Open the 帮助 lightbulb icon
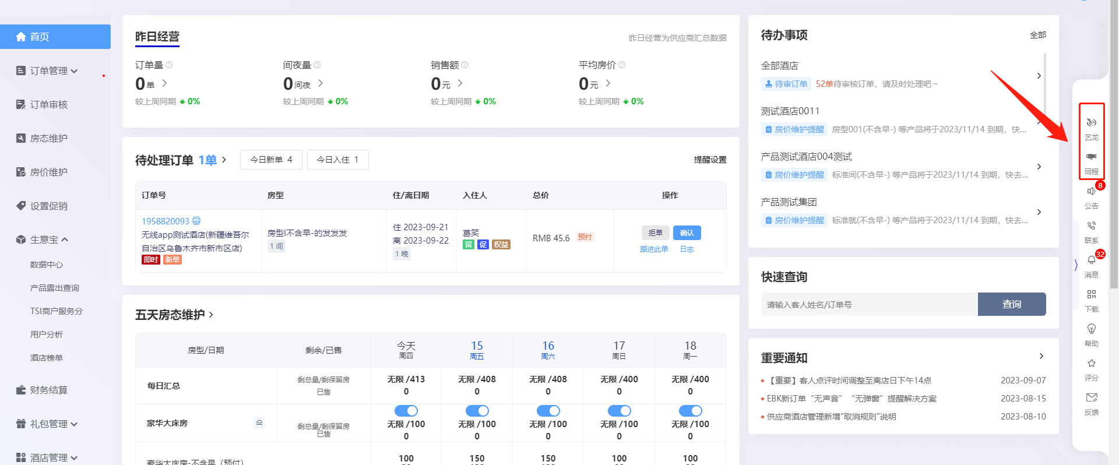The image size is (1119, 465). tap(1091, 329)
